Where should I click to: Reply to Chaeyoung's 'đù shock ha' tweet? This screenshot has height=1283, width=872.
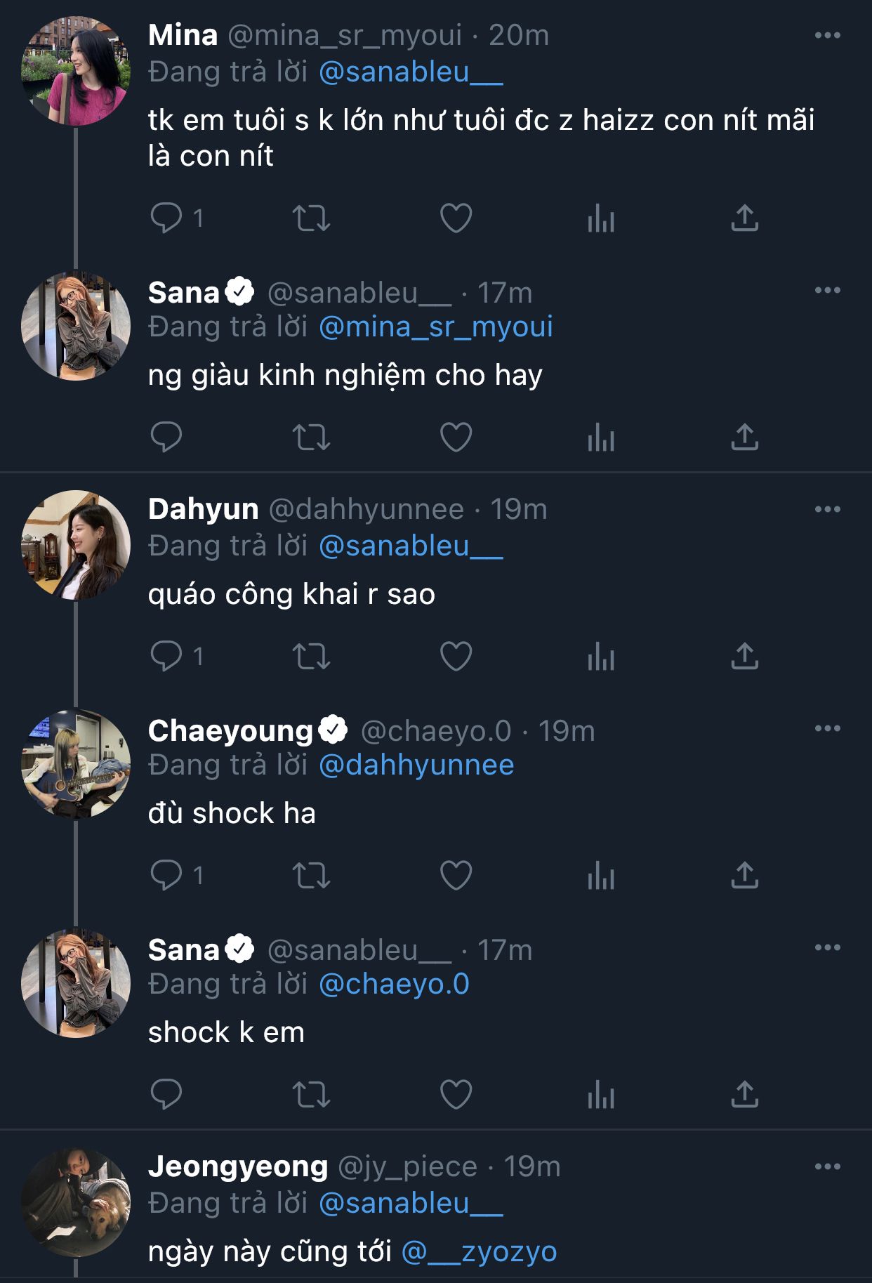(x=167, y=876)
